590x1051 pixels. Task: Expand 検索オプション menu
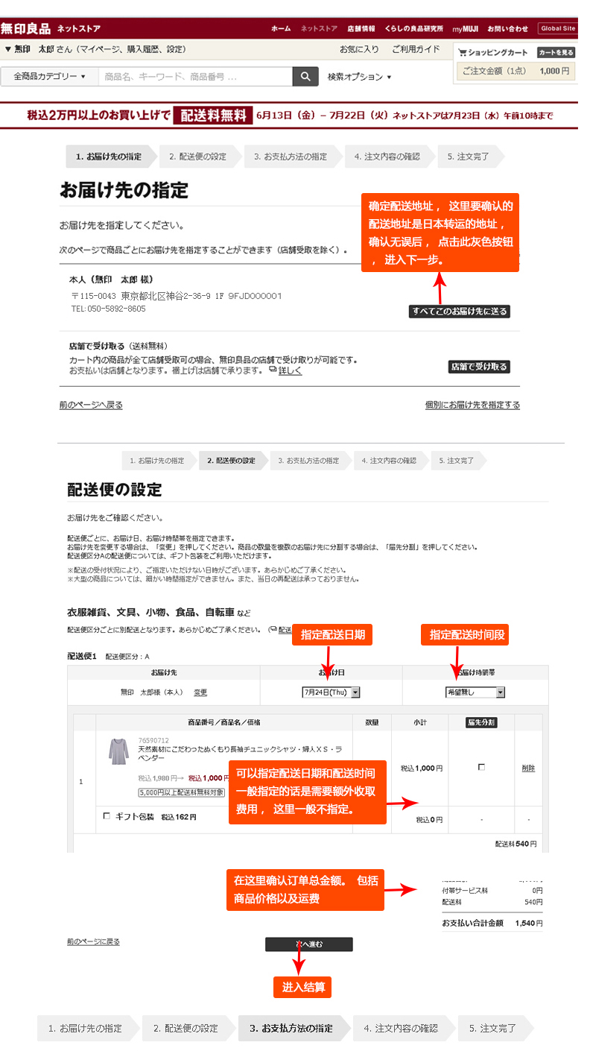360,77
